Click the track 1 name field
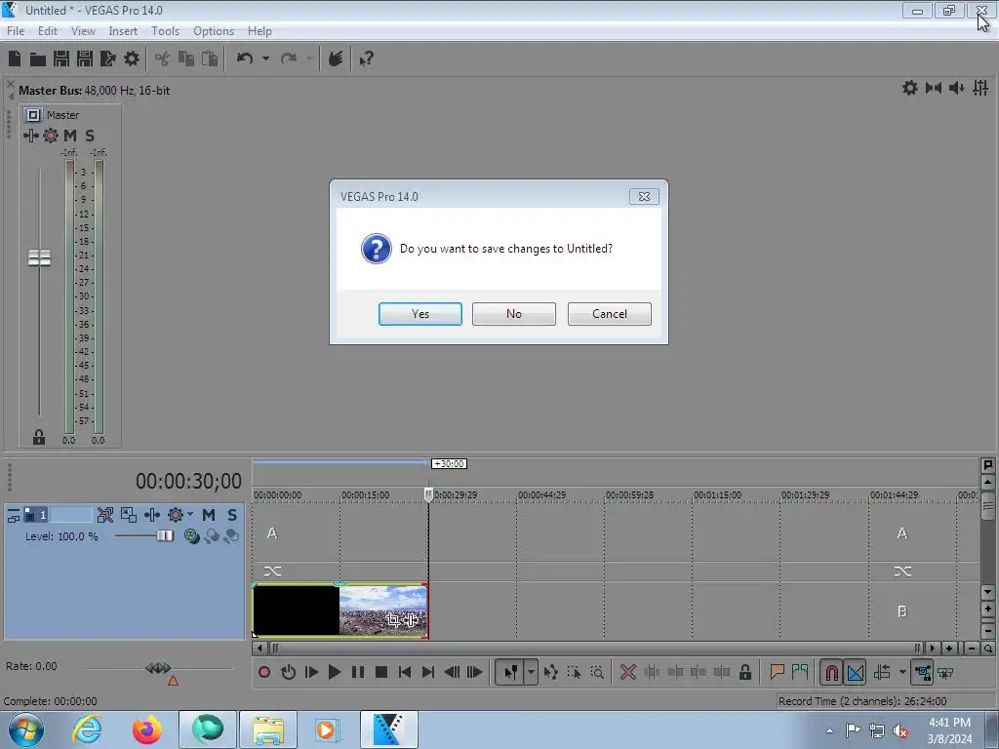This screenshot has width=999, height=749. 70,515
